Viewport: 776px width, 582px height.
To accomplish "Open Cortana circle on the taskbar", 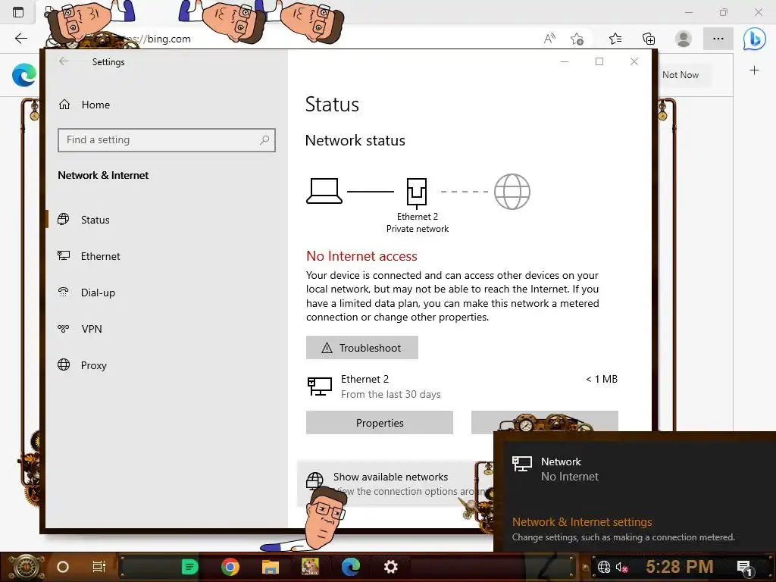I will (x=63, y=567).
